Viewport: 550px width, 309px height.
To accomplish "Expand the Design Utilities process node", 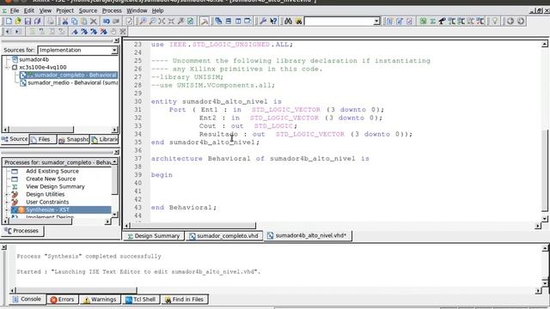I will coord(6,195).
